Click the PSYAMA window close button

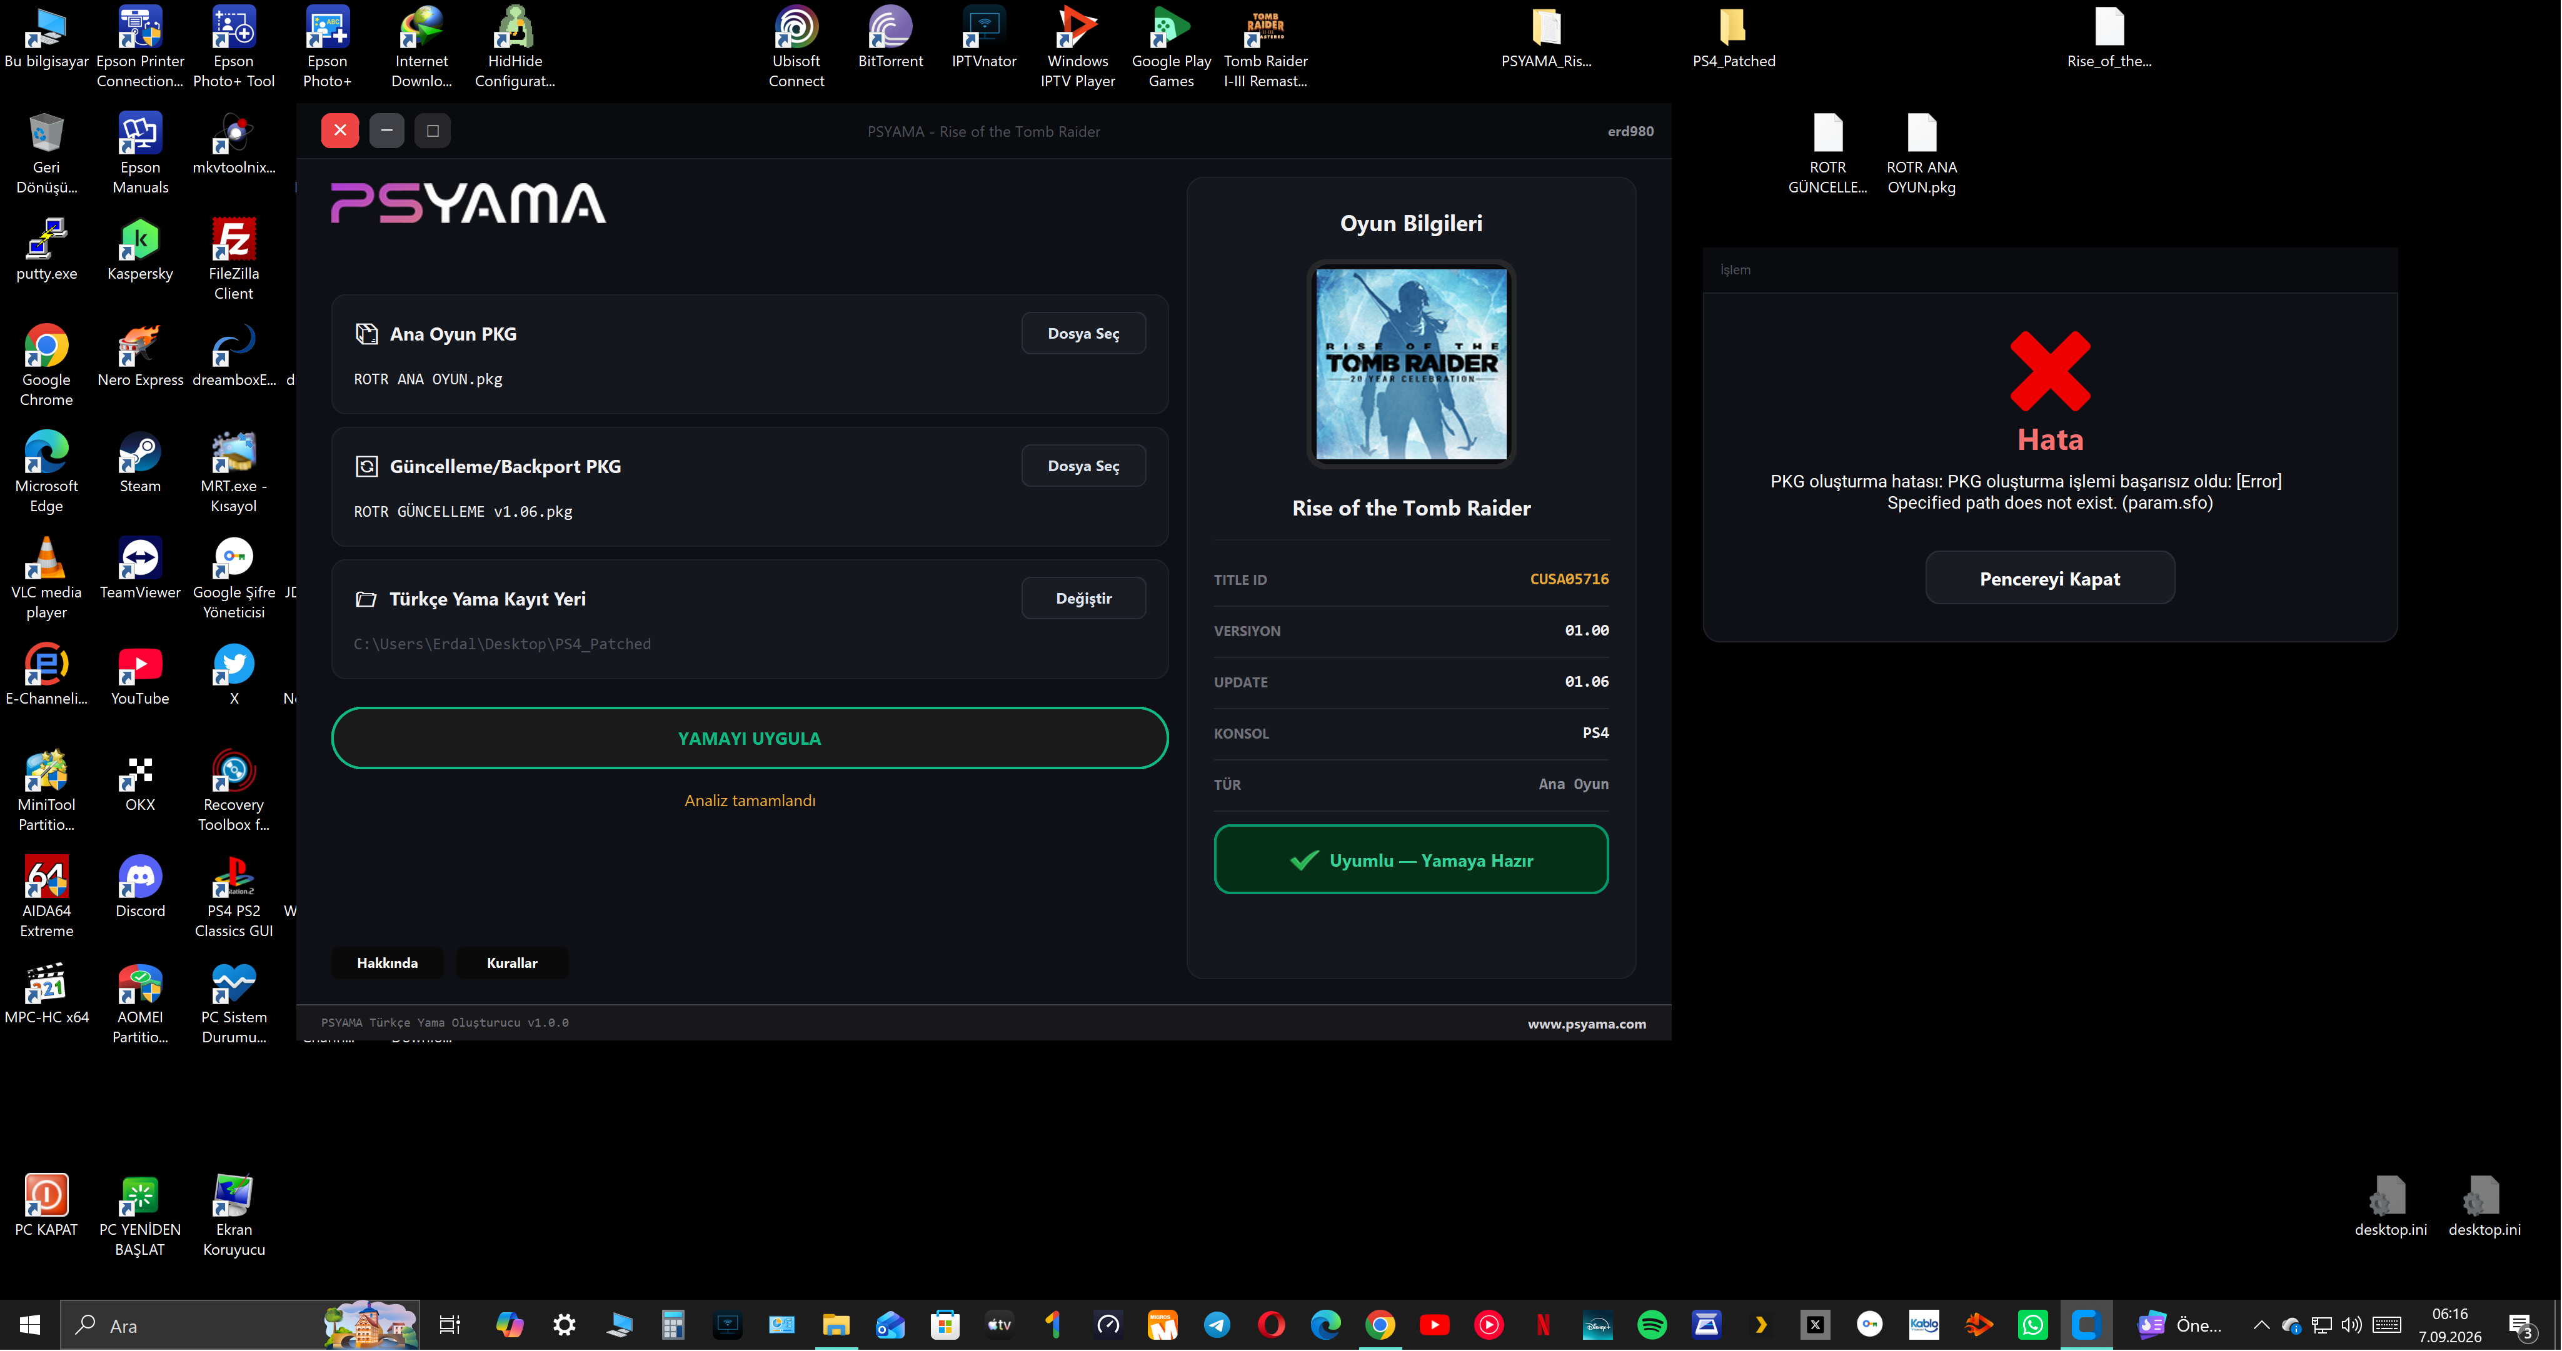pos(339,130)
